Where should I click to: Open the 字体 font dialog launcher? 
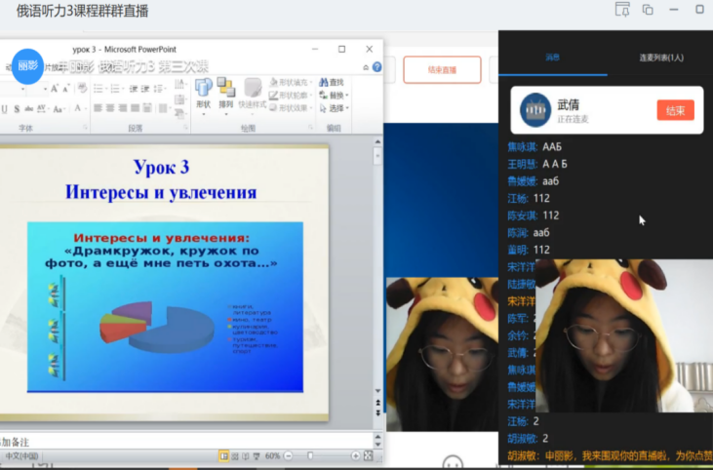coord(86,128)
